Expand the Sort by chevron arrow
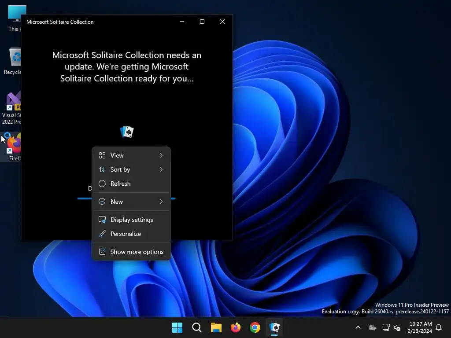 click(161, 169)
